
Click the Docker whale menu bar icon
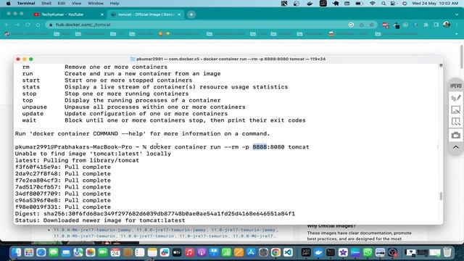click(310, 3)
